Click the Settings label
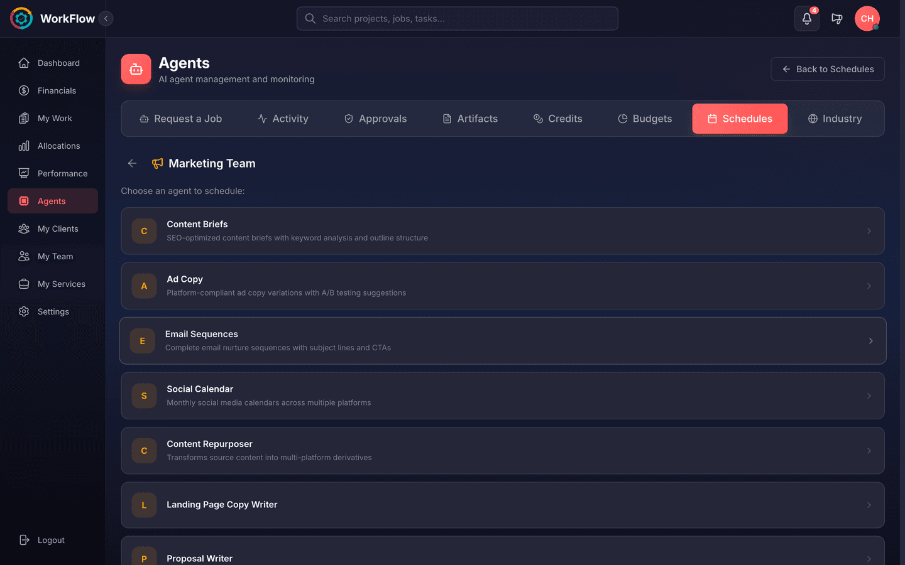 click(x=53, y=311)
